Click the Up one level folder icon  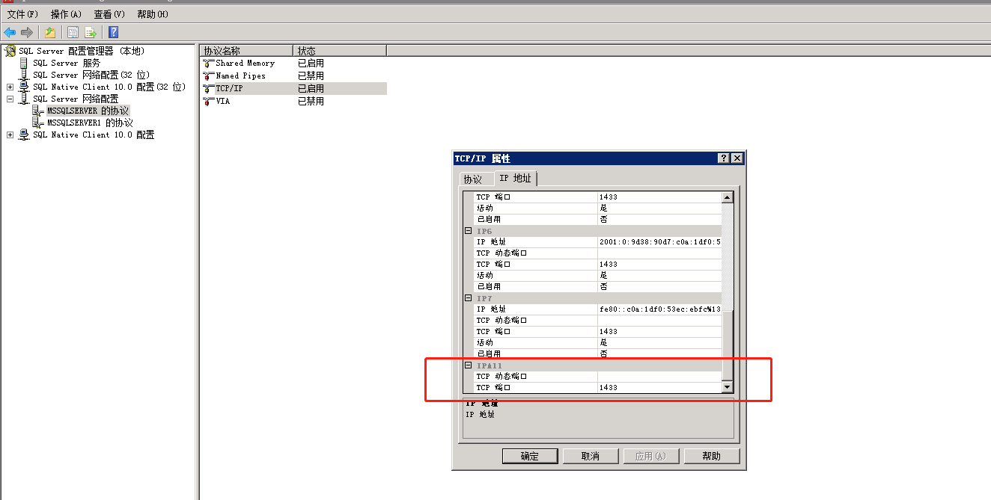click(x=50, y=32)
